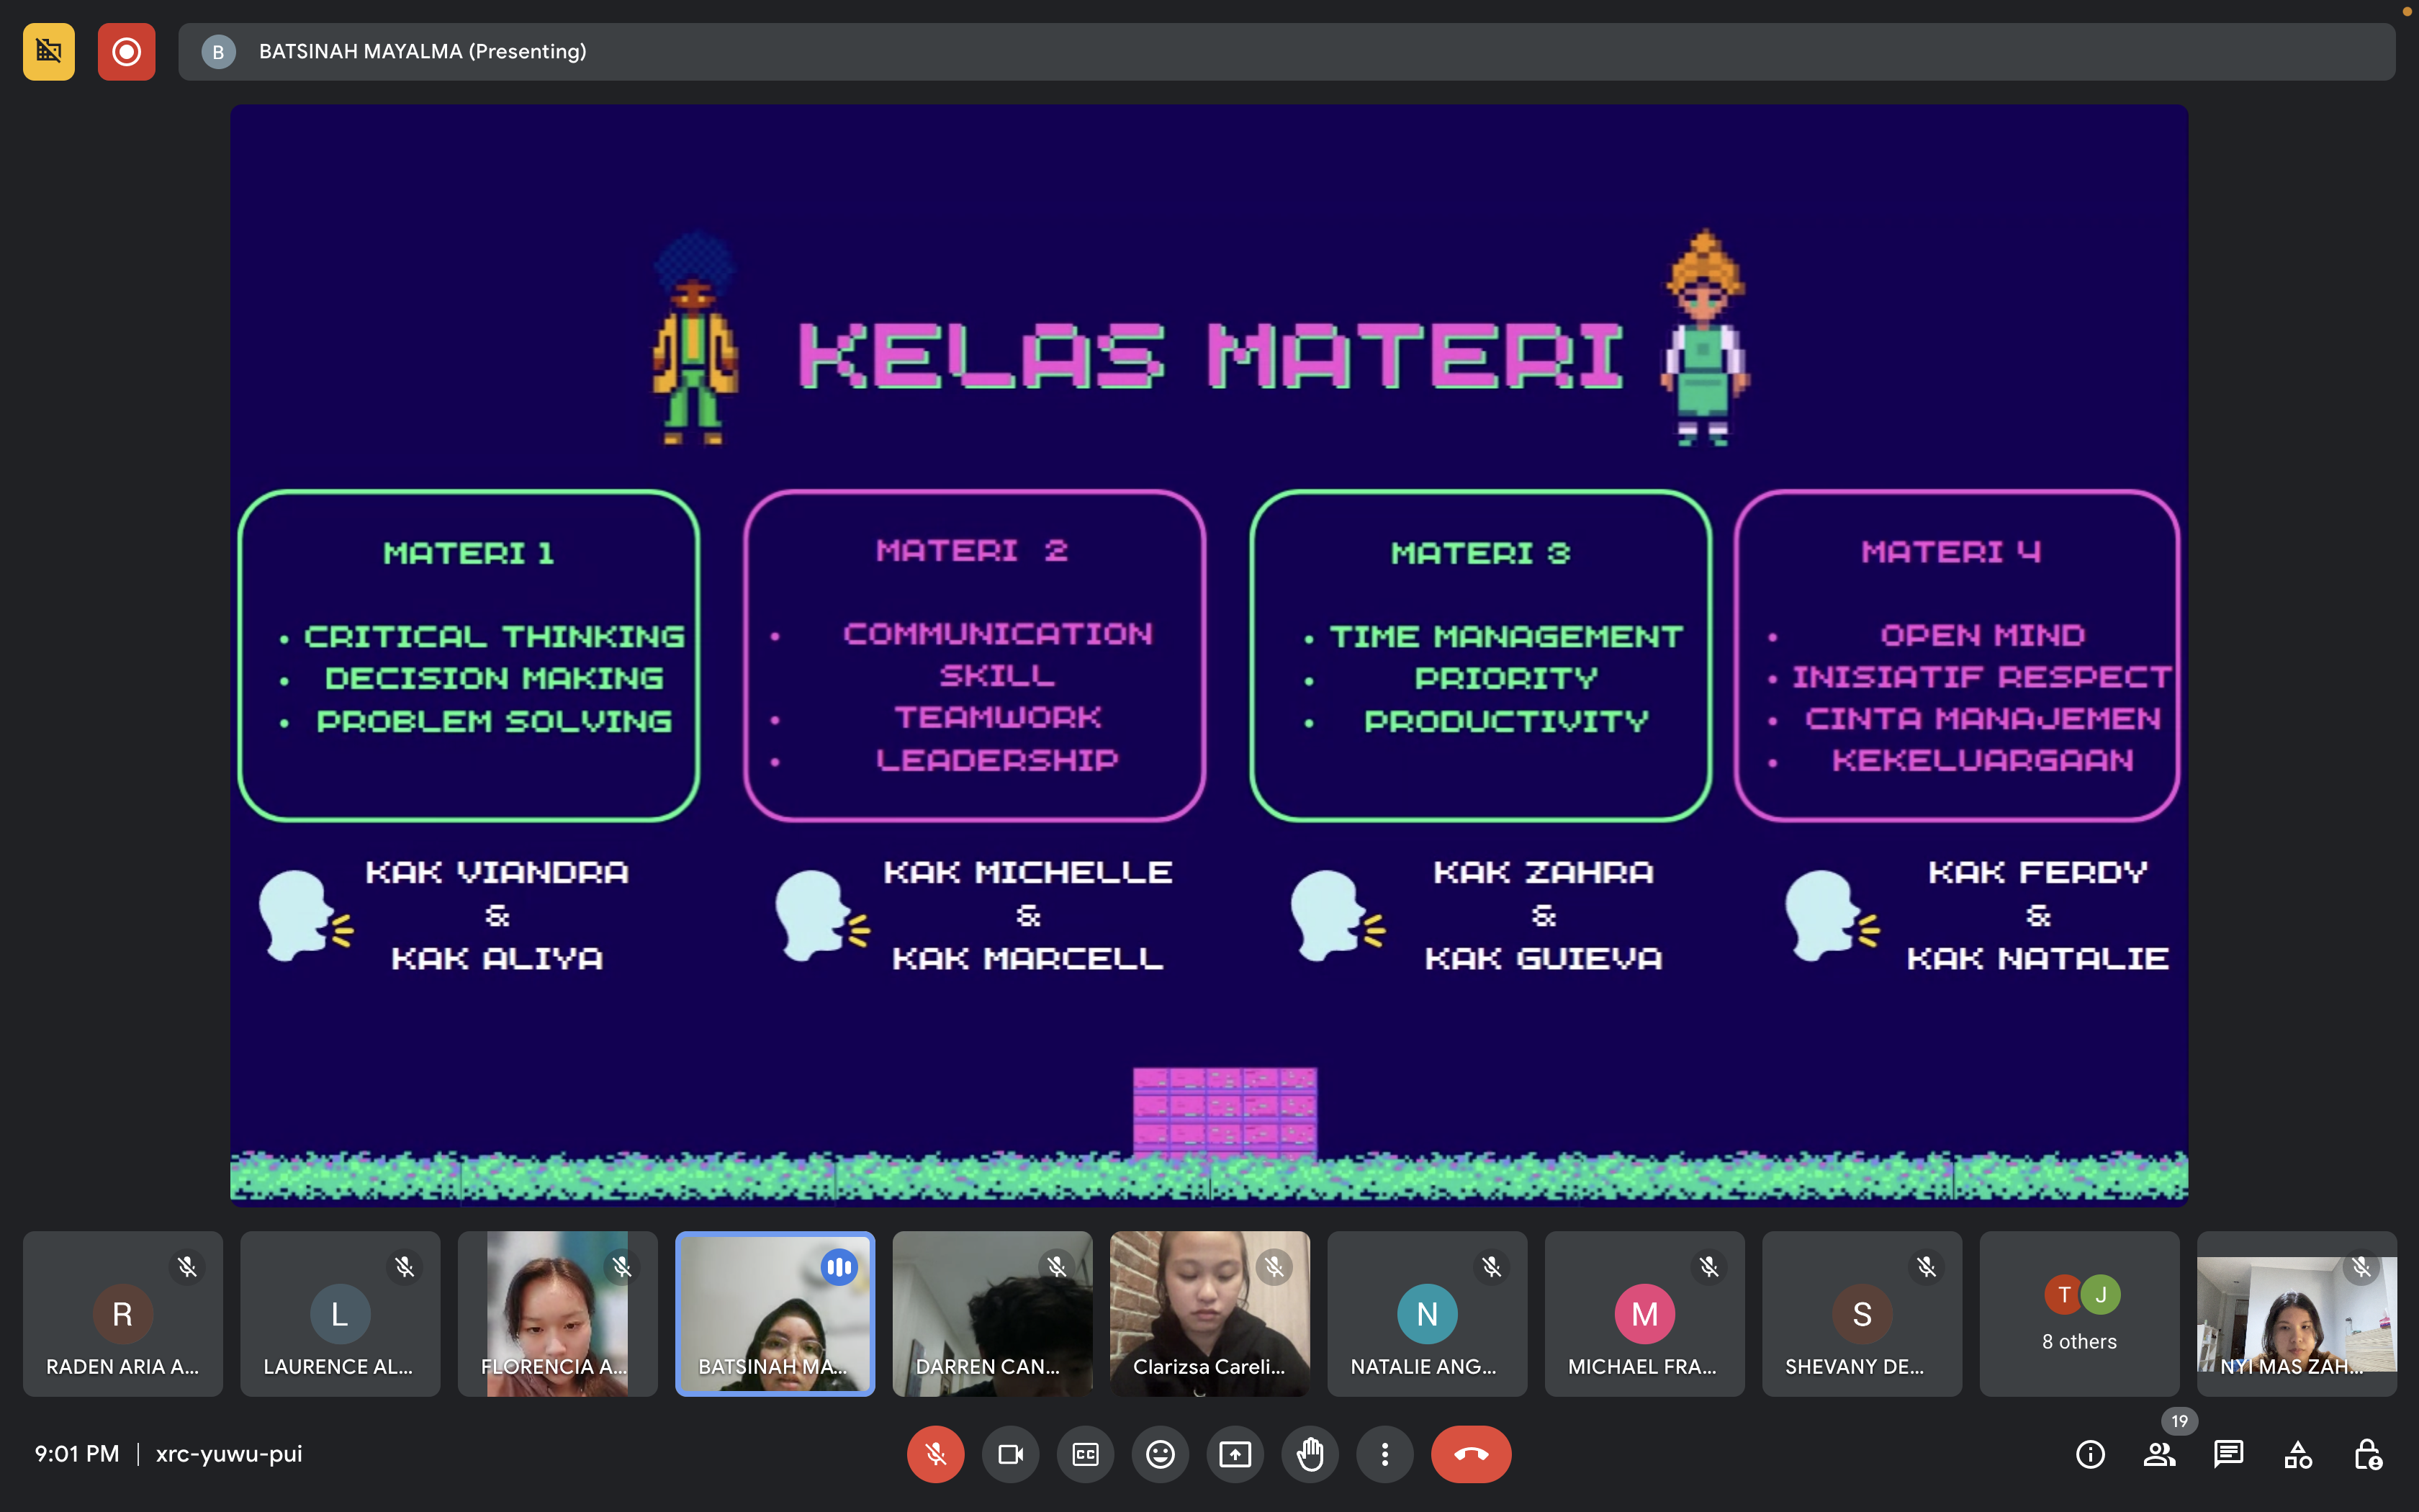
Task: Select BATSINAH MAYALMA's video thumbnail
Action: [775, 1313]
